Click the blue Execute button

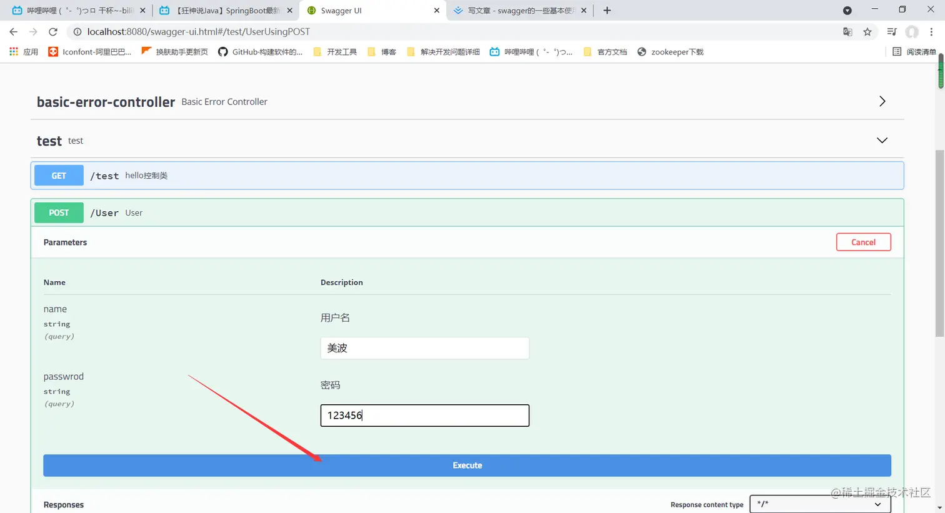coord(467,466)
